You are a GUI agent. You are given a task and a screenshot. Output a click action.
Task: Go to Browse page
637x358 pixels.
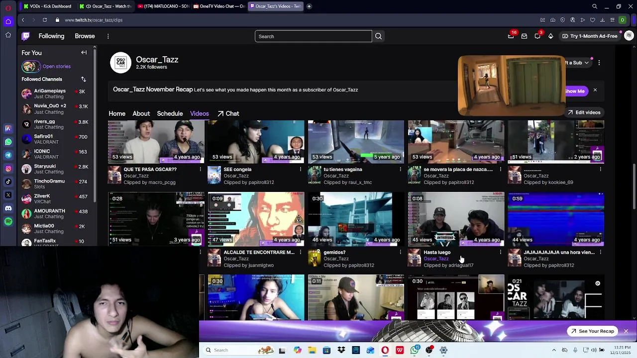tap(85, 36)
